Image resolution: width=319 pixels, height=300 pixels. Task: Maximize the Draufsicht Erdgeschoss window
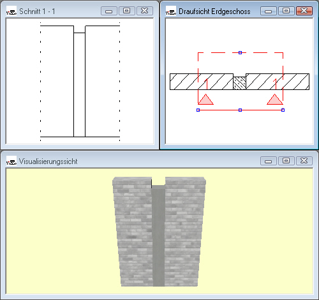(286, 11)
